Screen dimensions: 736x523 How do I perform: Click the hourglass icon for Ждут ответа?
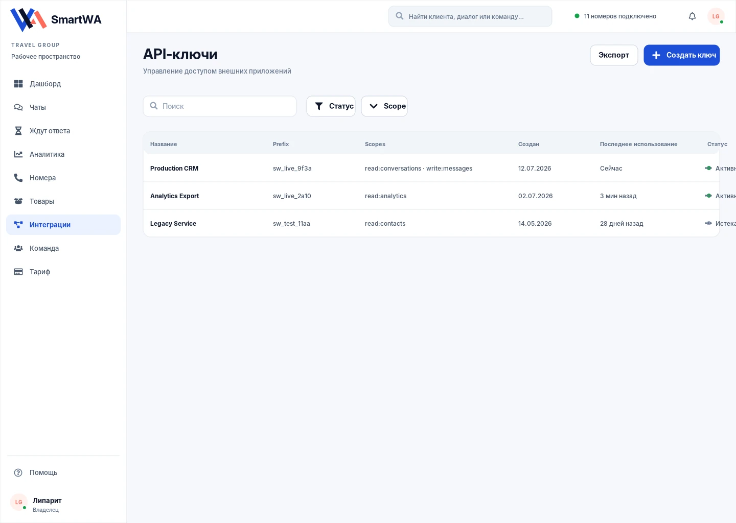click(18, 131)
